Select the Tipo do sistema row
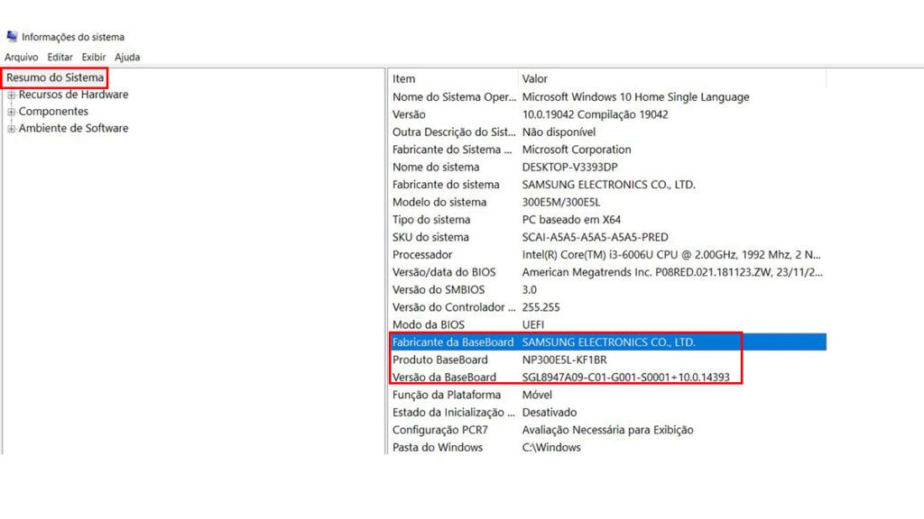 coord(607,220)
